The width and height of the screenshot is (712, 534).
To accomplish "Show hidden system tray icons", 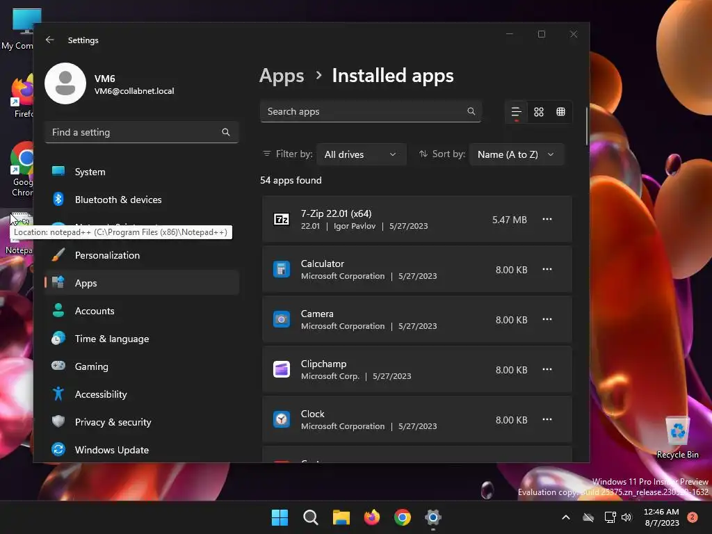I will coord(566,517).
